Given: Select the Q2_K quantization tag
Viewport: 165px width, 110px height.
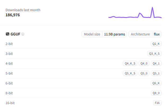Looking at the screenshot, I should click(156, 44).
